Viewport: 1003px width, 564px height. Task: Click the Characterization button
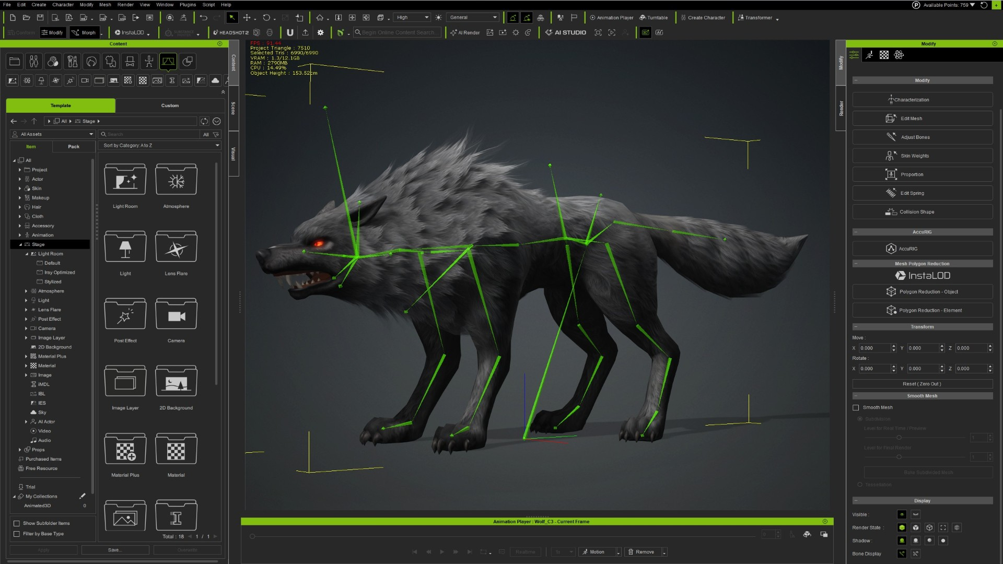pos(923,100)
